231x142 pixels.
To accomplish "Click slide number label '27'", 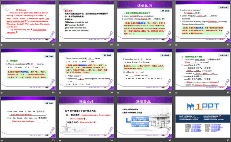I will (x=170, y=45).
